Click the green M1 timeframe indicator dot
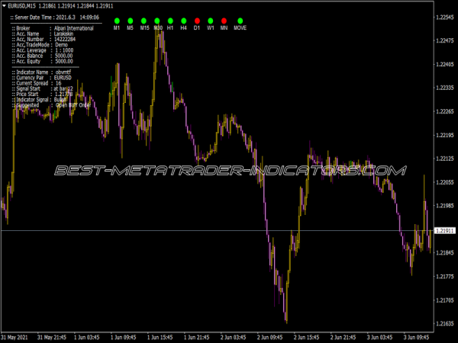The width and height of the screenshot is (458, 343). [117, 20]
